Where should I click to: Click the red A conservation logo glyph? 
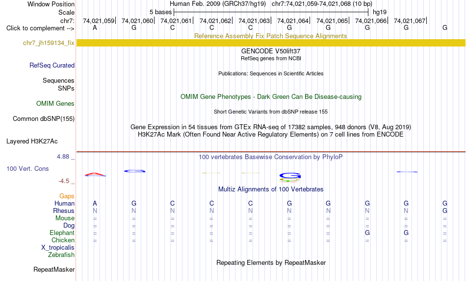(95, 174)
